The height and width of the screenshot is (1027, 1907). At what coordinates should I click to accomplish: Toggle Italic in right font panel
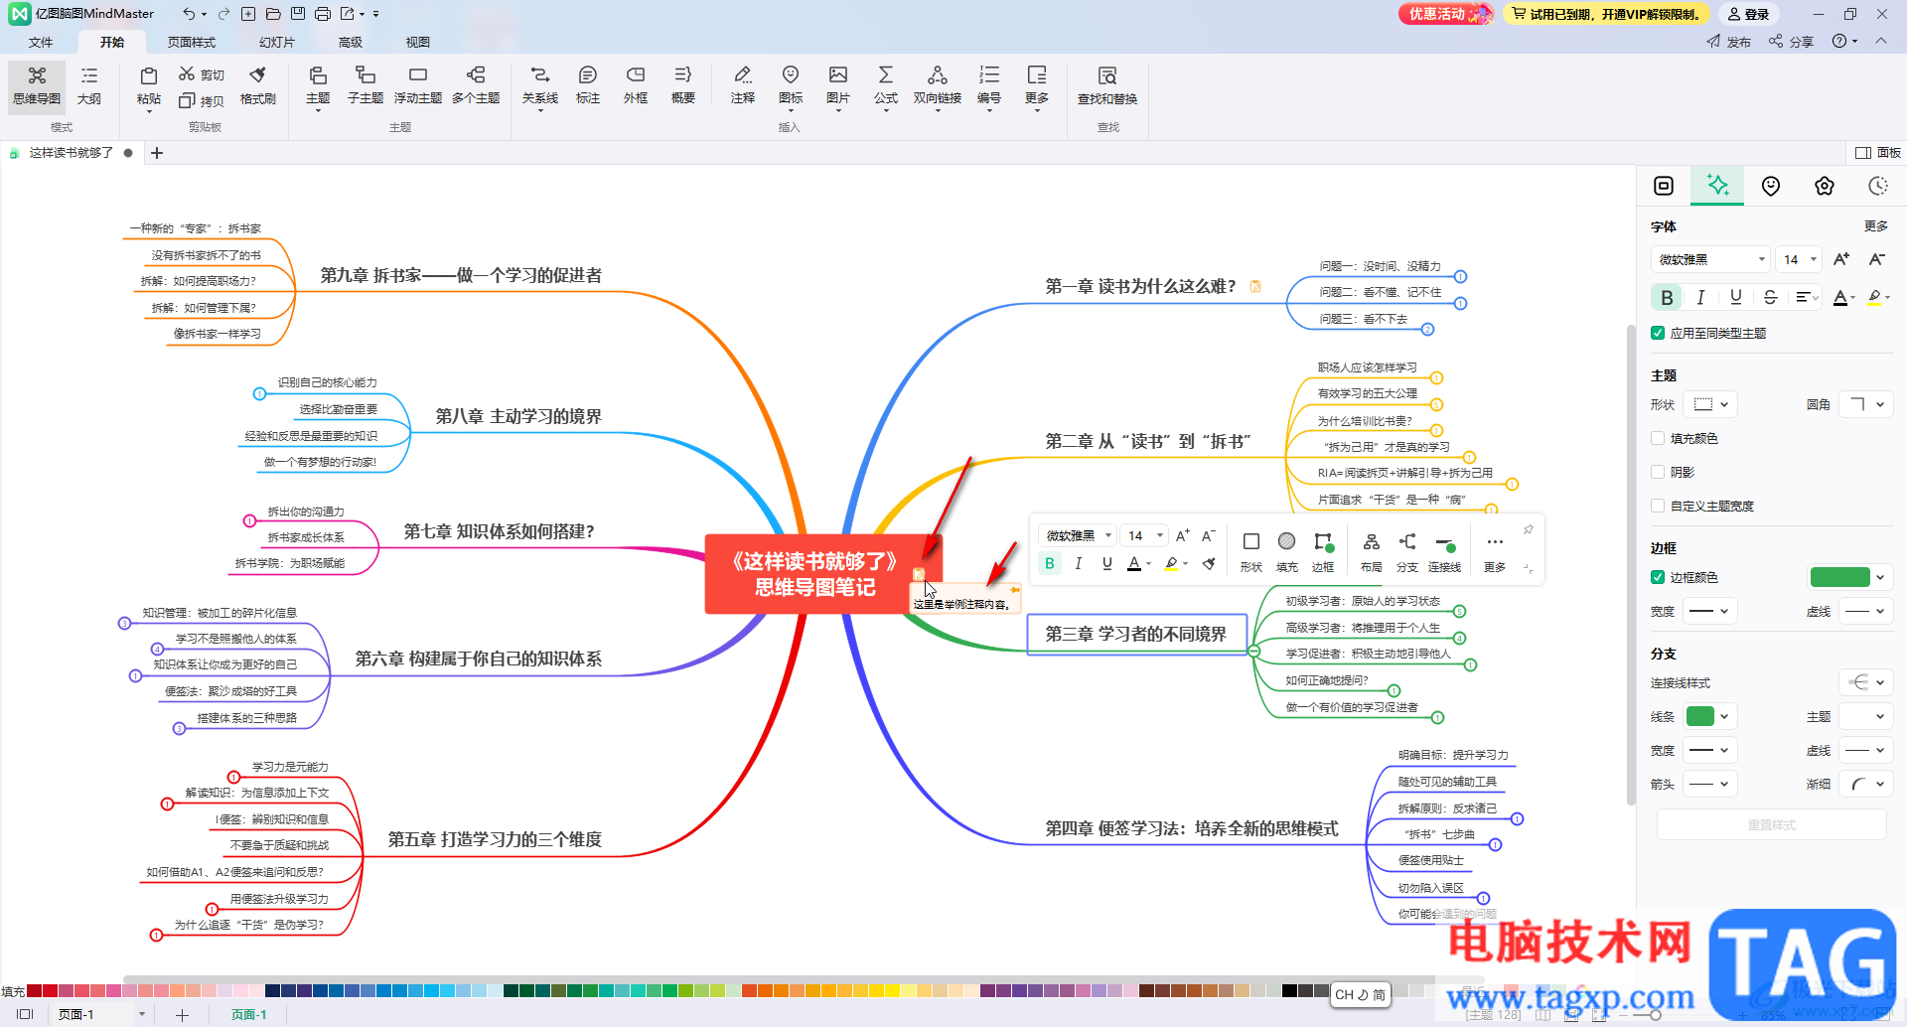[1701, 297]
